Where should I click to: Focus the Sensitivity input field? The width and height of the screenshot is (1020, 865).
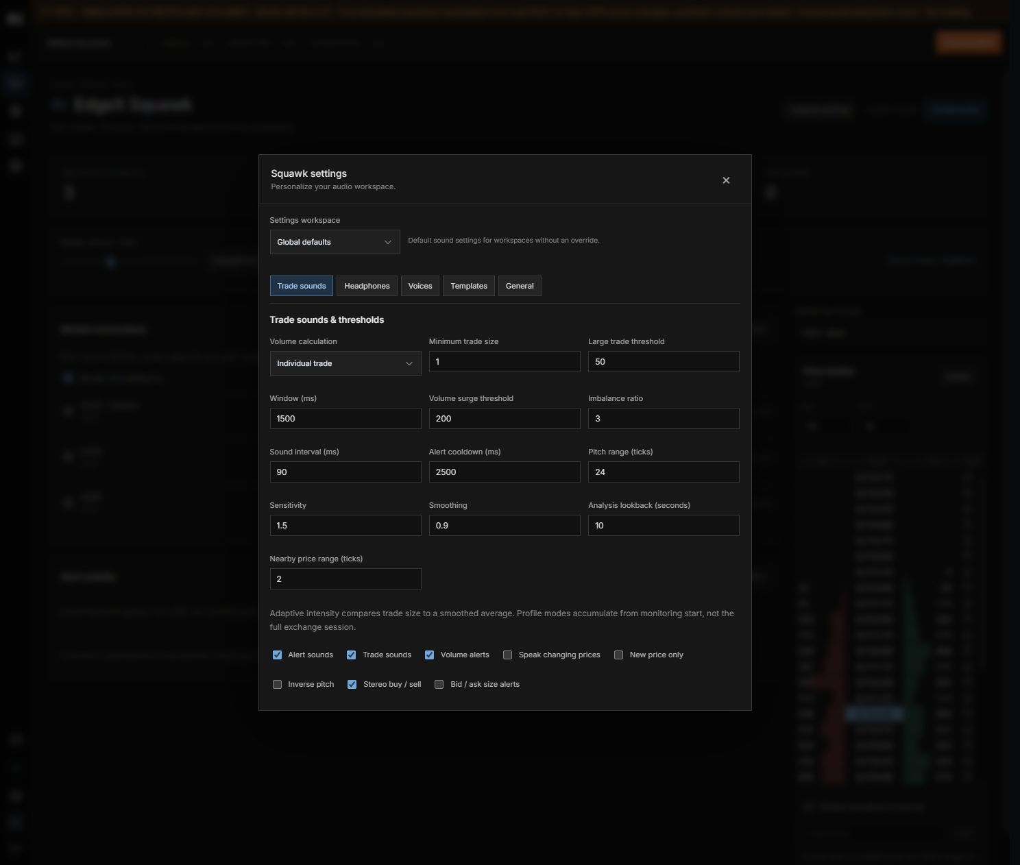(x=345, y=526)
